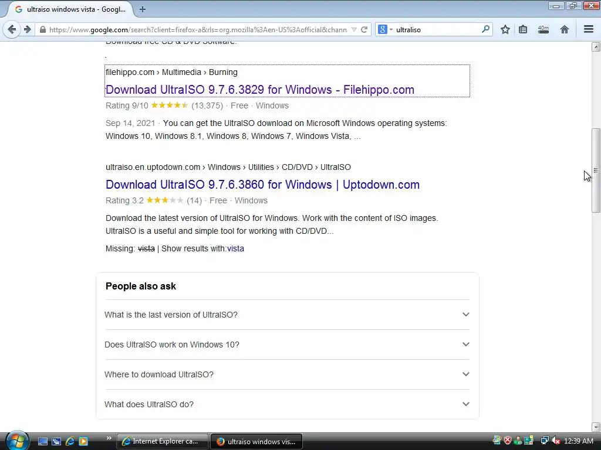The image size is (601, 450).
Task: Open the Firefox hamburger menu
Action: pos(589,29)
